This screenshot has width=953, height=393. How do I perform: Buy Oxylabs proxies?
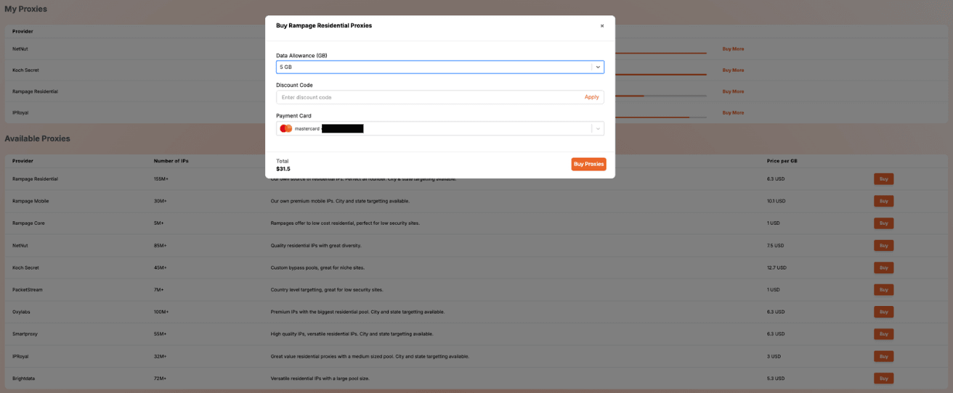(x=883, y=312)
